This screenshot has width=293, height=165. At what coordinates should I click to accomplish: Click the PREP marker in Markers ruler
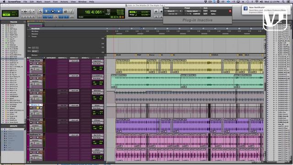click(x=139, y=55)
